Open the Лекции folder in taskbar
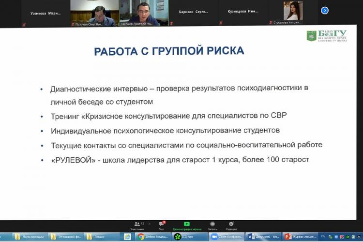Screen dimensions: 363x242 tap(101, 237)
